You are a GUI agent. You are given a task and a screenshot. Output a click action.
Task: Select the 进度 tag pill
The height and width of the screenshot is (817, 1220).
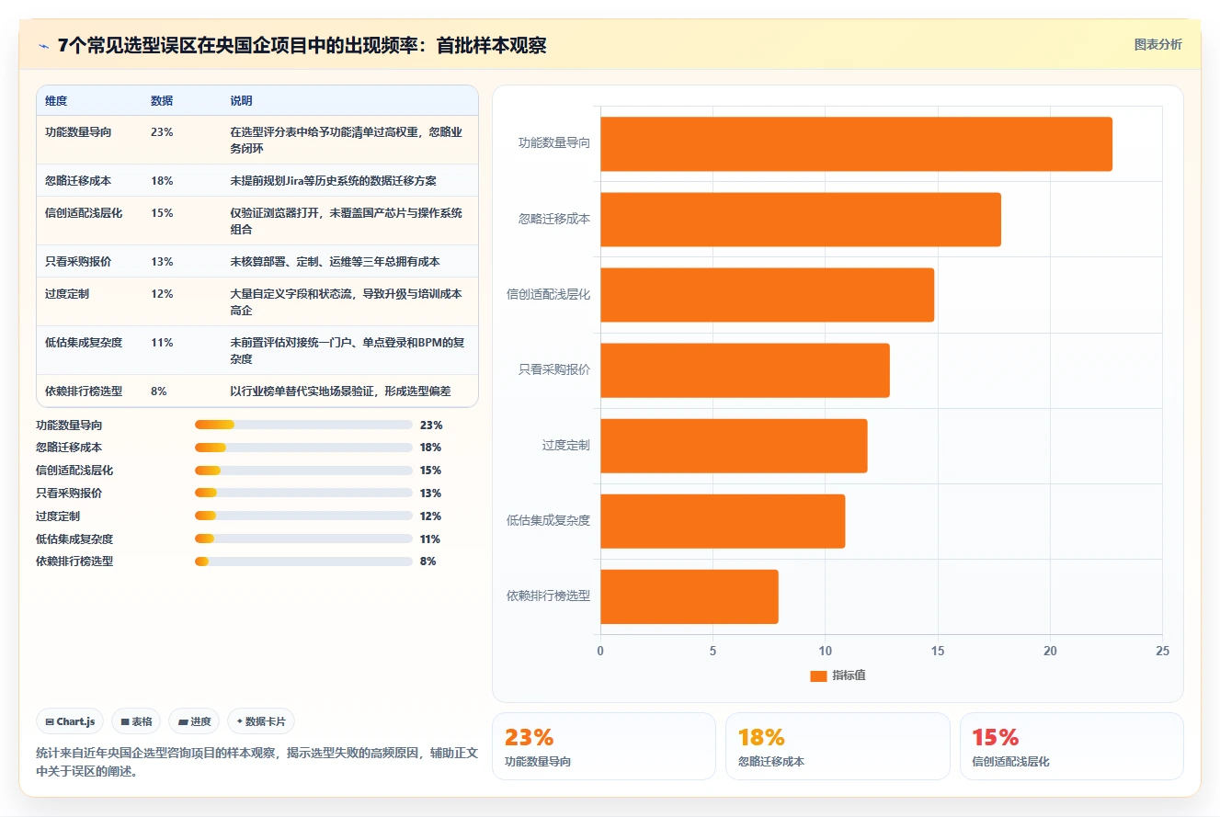[195, 721]
